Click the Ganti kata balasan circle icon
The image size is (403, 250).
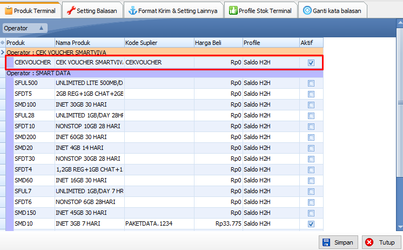[307, 11]
